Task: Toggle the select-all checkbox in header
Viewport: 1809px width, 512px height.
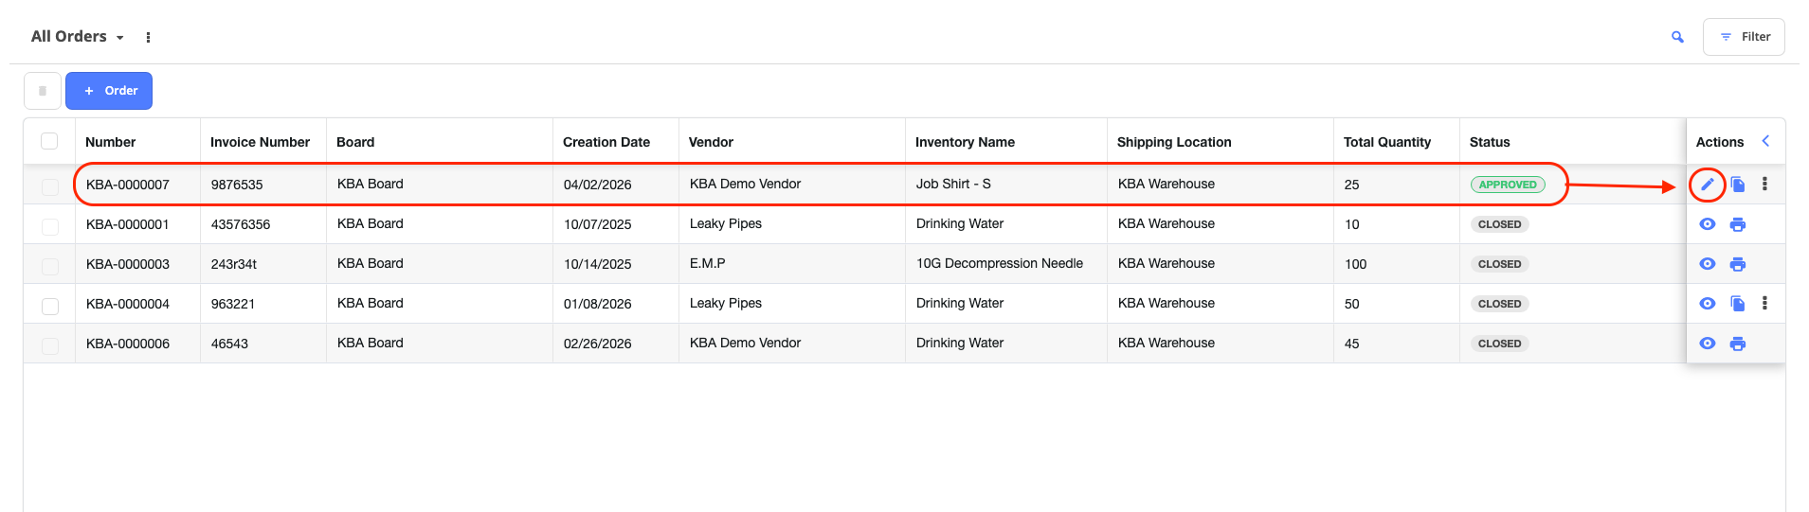Action: [49, 141]
